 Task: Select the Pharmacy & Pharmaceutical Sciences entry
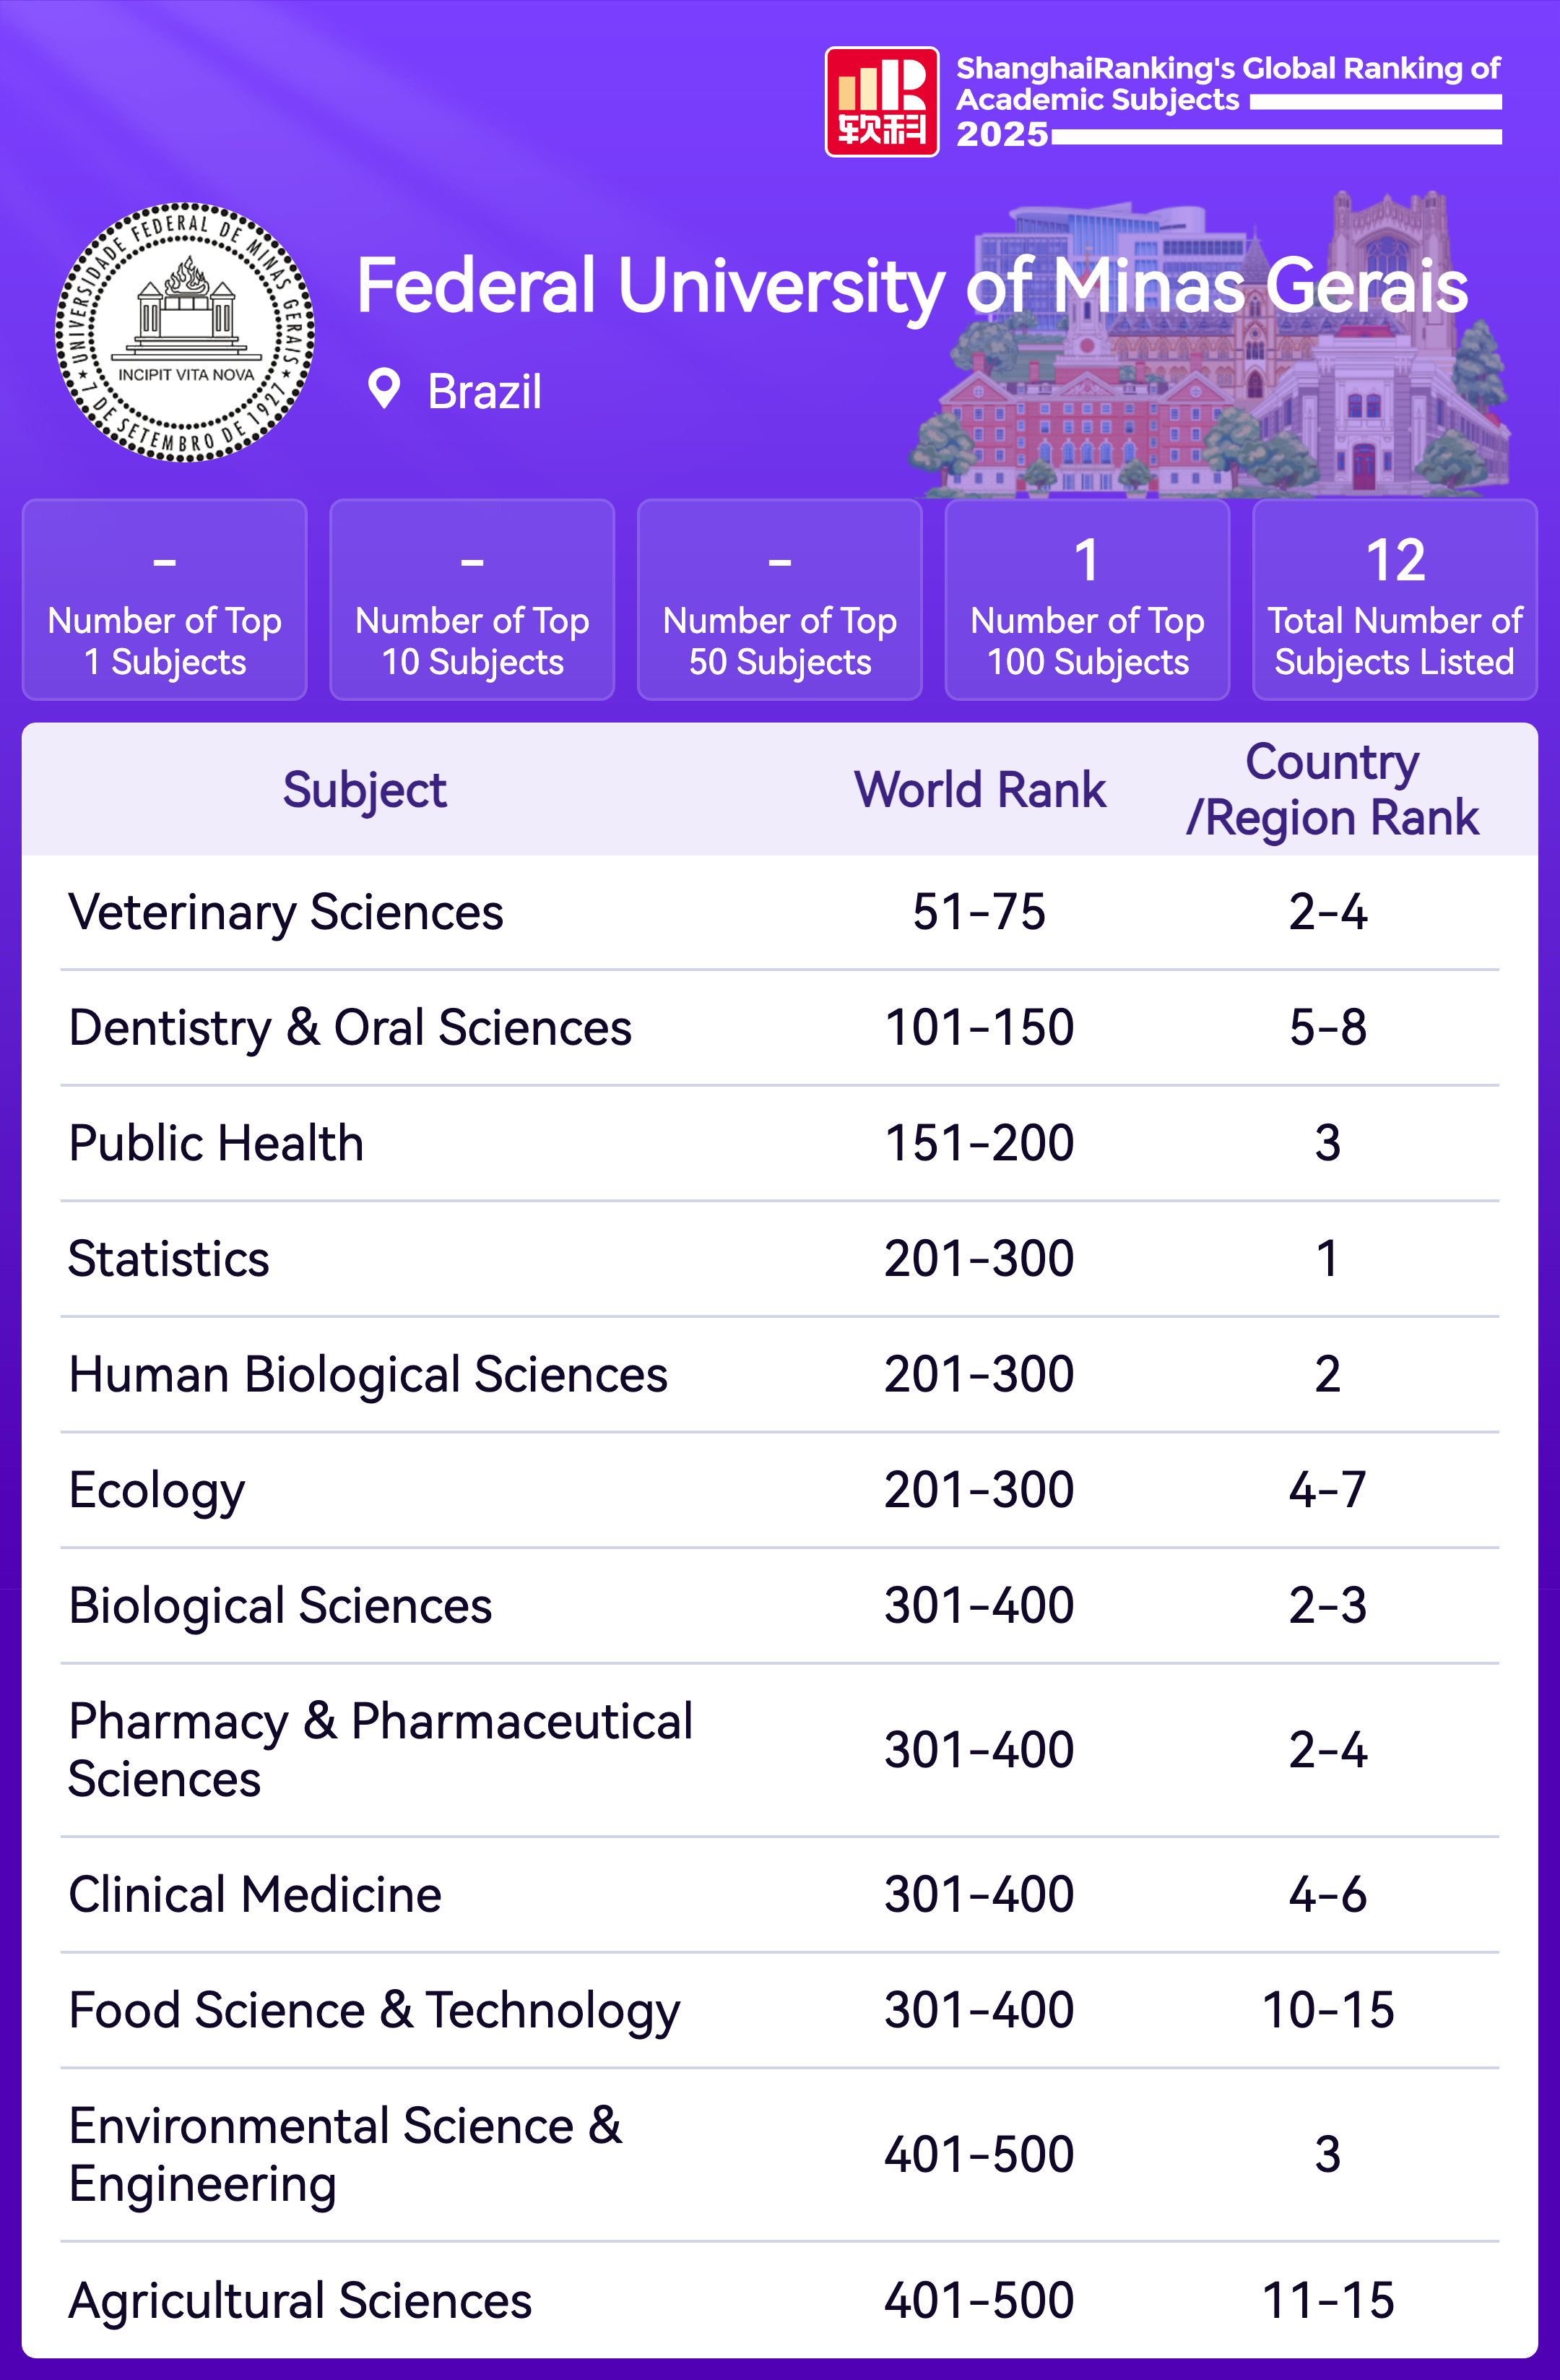pos(380,1750)
